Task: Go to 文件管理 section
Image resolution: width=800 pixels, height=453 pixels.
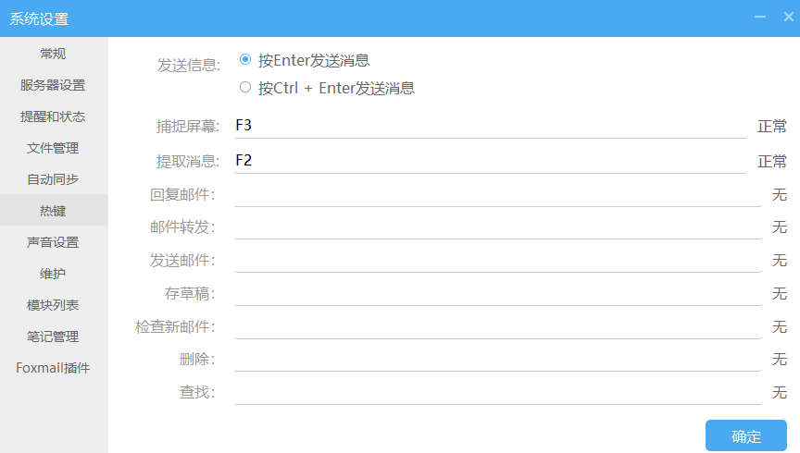Action: click(x=53, y=148)
